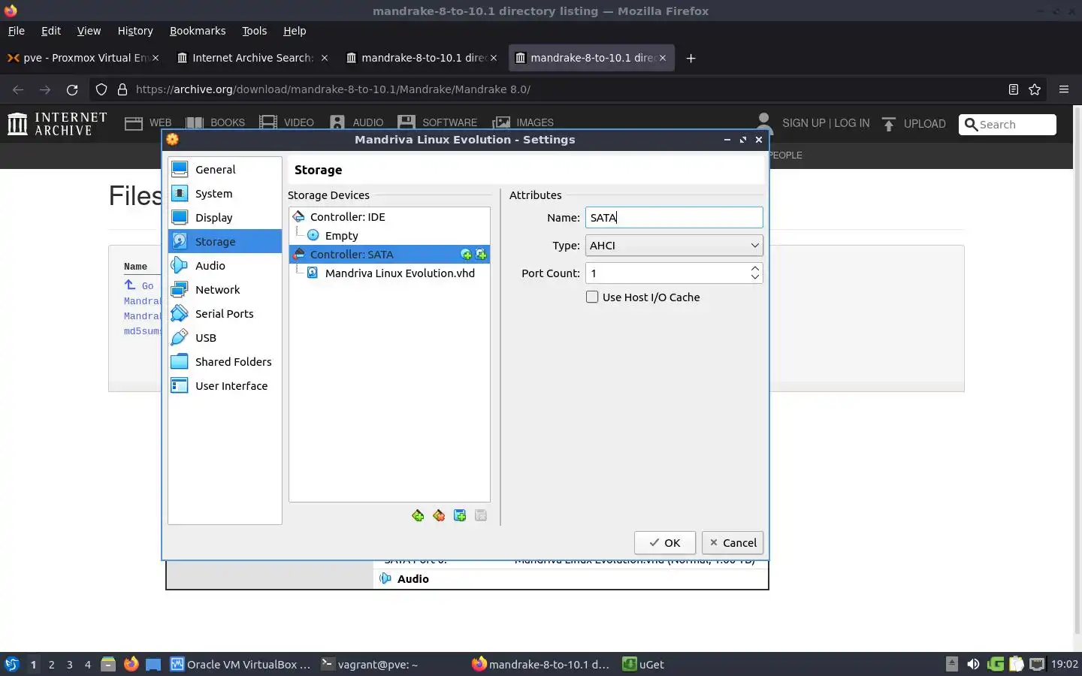This screenshot has height=676, width=1082.
Task: Open Firefox File menu
Action: 16,31
